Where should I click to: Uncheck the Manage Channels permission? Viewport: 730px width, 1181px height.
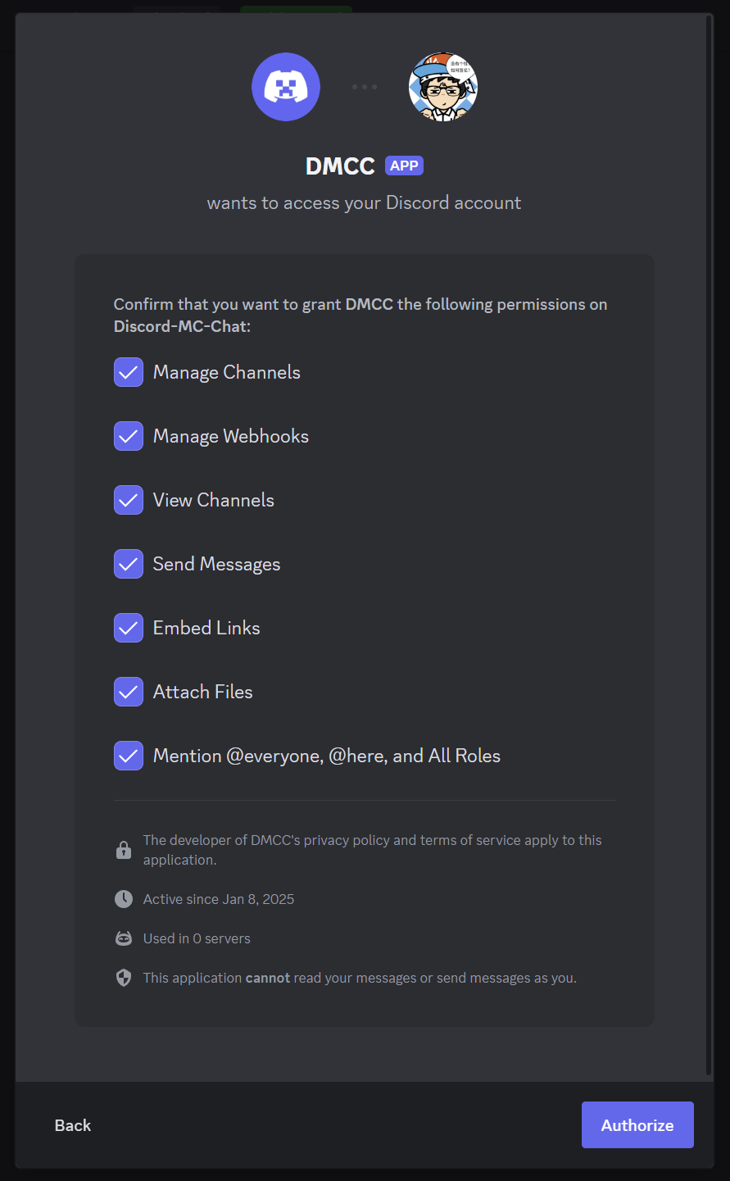pos(129,372)
